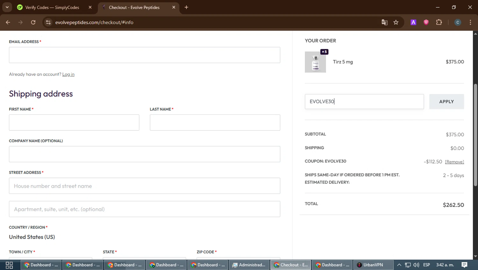Bookmark this page with the star

pos(396,22)
